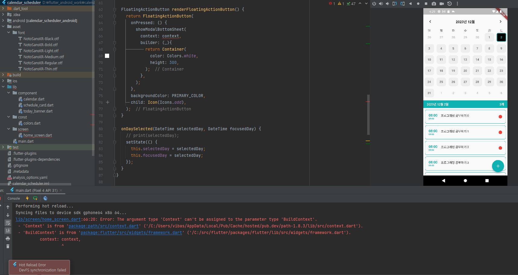The height and width of the screenshot is (275, 518).
Task: Select day 31 in the emulator calendar
Action: (x=429, y=93)
